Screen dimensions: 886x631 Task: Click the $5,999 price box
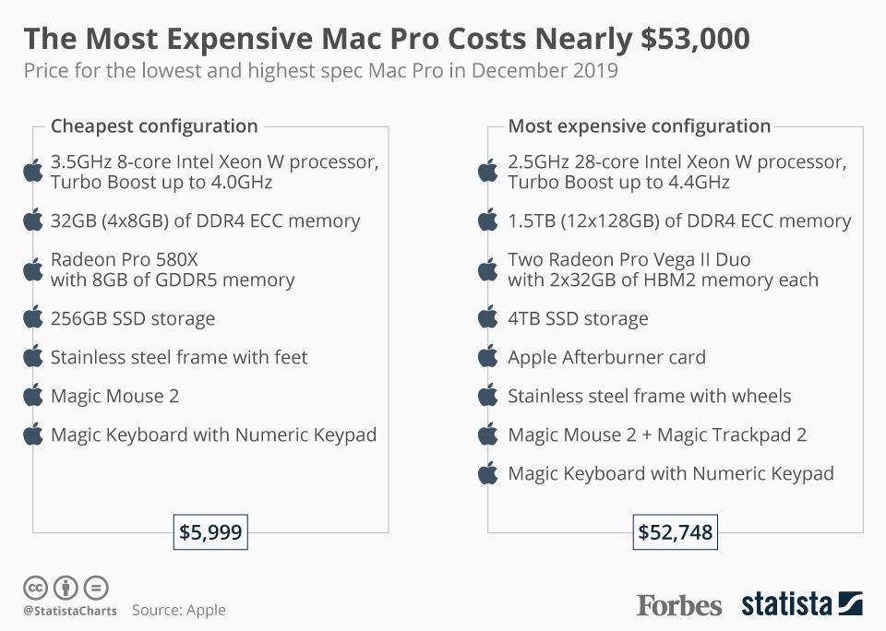coord(210,532)
